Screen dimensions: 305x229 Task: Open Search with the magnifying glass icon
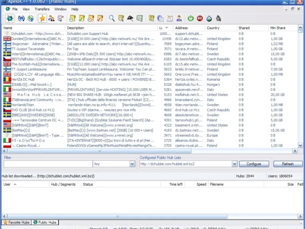[x=112, y=18]
